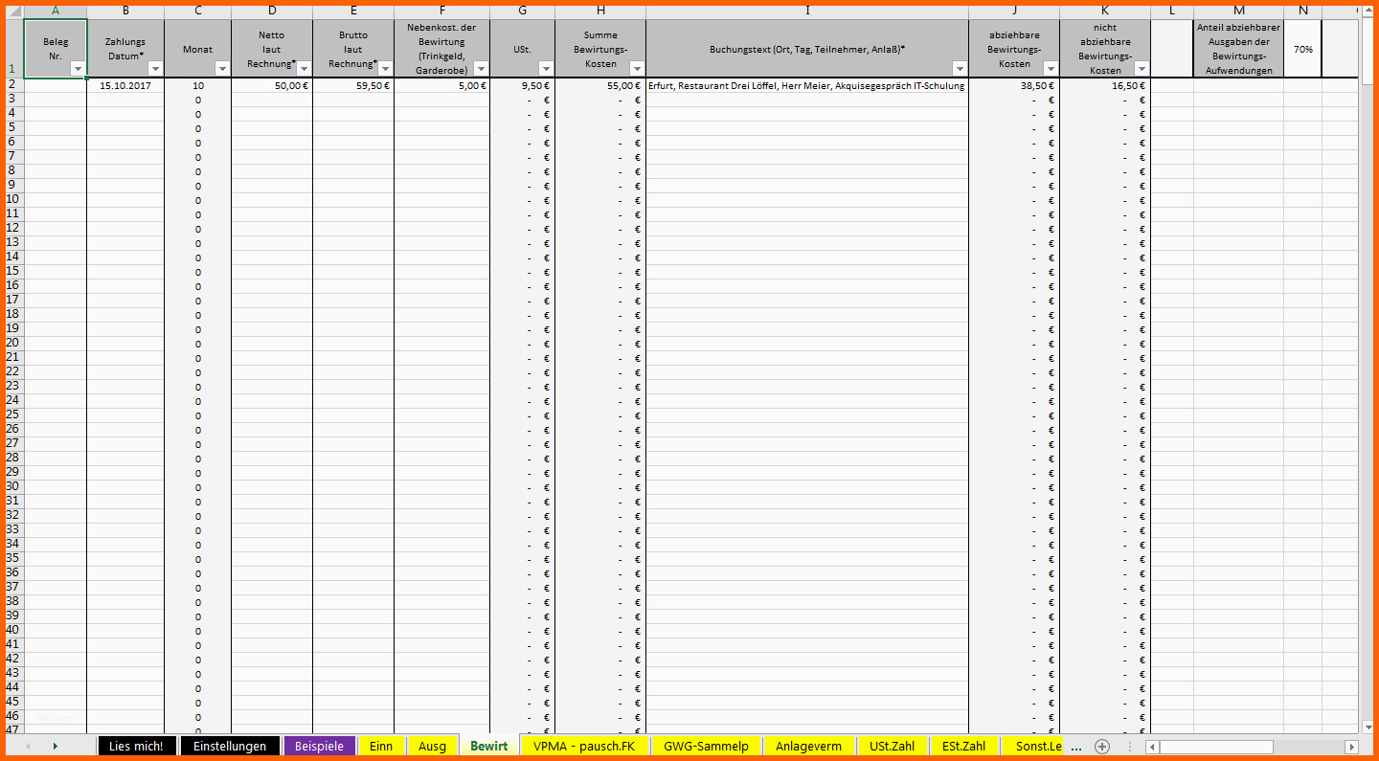1379x761 pixels.
Task: Select column I header
Action: (807, 11)
